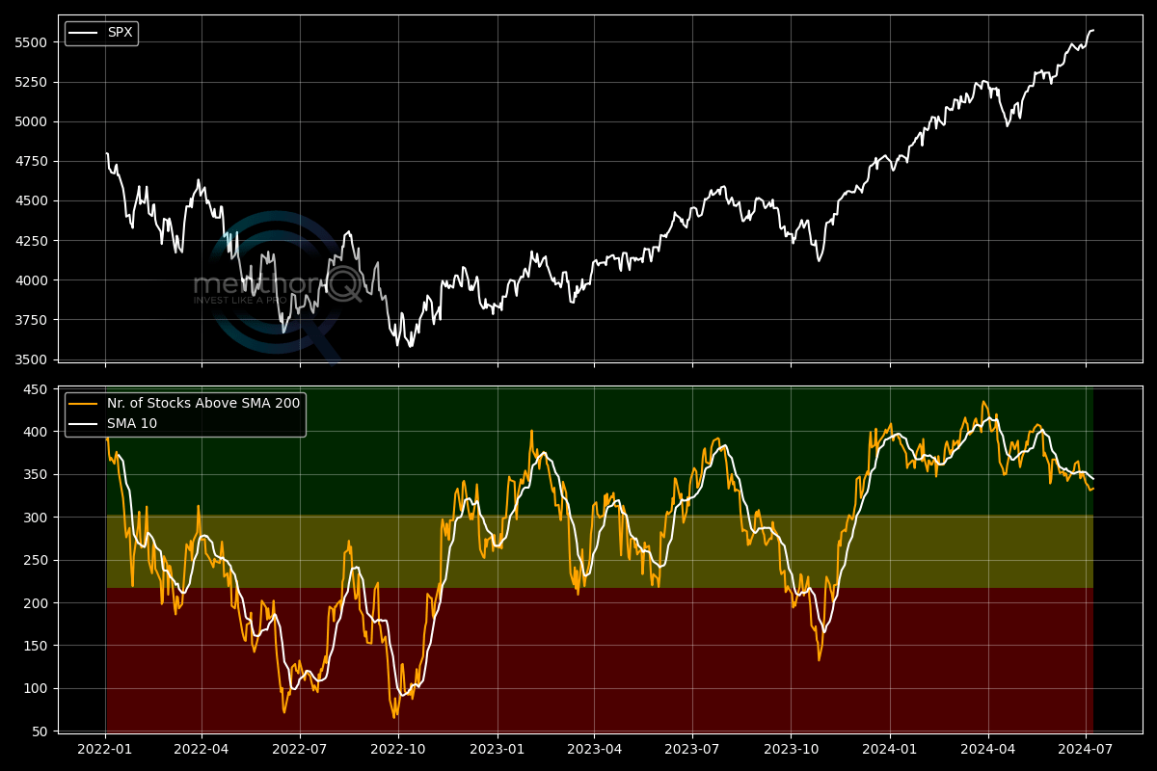This screenshot has height=771, width=1157.
Task: Click the 2024-01 date axis label
Action: coord(890,747)
